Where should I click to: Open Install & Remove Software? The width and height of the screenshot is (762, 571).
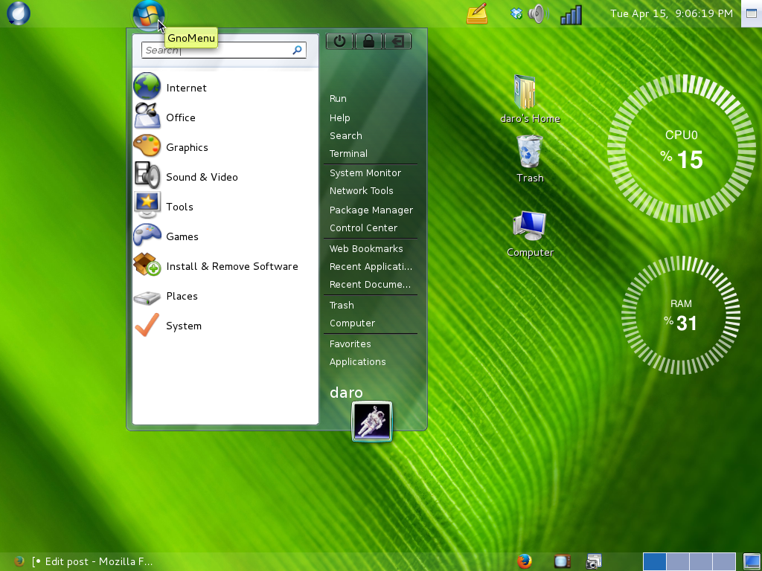(x=231, y=266)
